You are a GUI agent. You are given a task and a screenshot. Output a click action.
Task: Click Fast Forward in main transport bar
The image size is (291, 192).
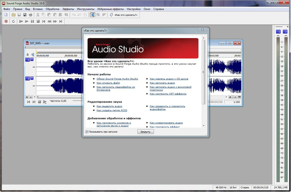point(55,21)
